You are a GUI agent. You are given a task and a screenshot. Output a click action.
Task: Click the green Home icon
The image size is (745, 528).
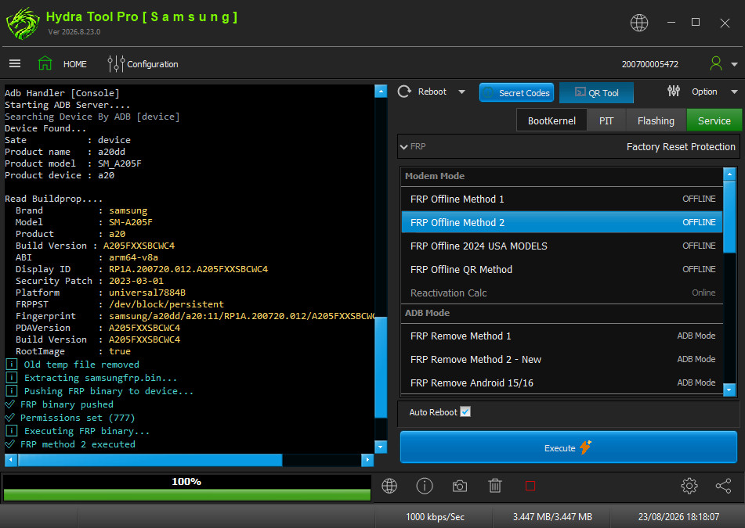(x=45, y=63)
